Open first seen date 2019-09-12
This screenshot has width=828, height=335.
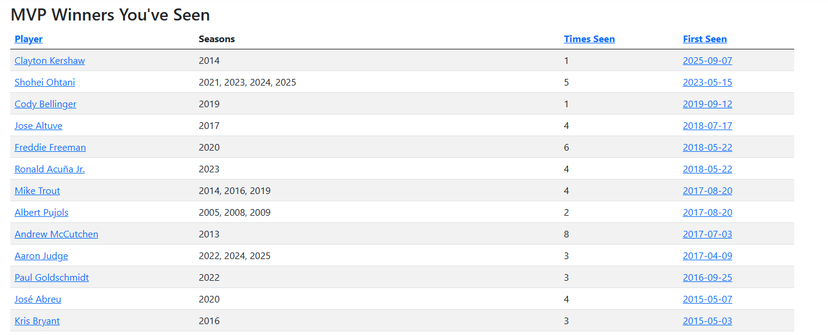tap(707, 104)
